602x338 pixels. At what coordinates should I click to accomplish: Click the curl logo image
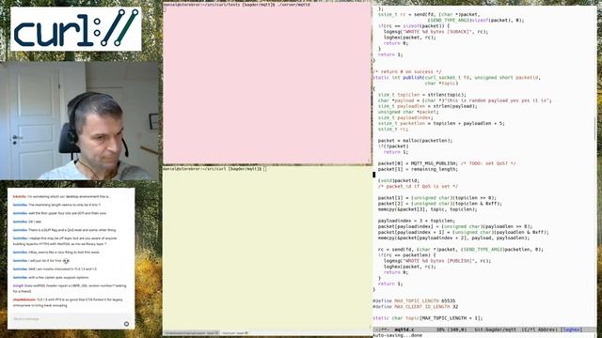tap(76, 29)
